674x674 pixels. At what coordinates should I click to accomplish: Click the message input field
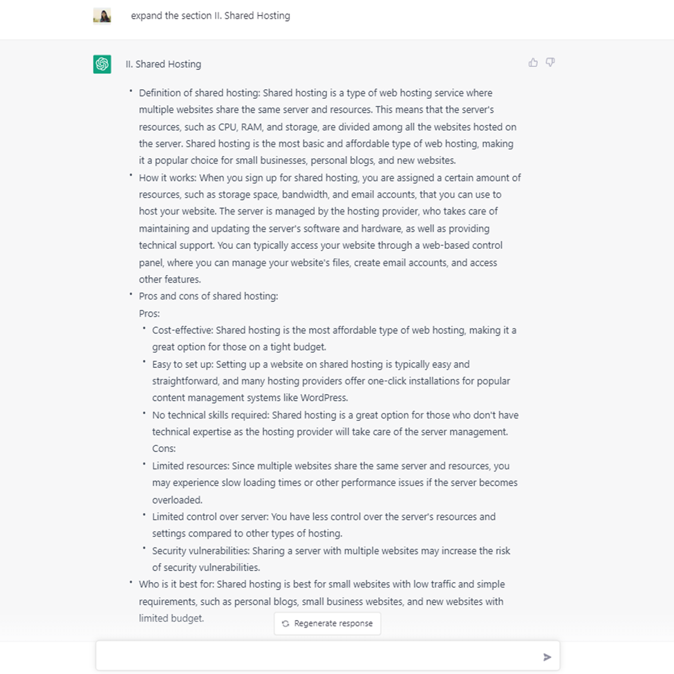pos(311,655)
